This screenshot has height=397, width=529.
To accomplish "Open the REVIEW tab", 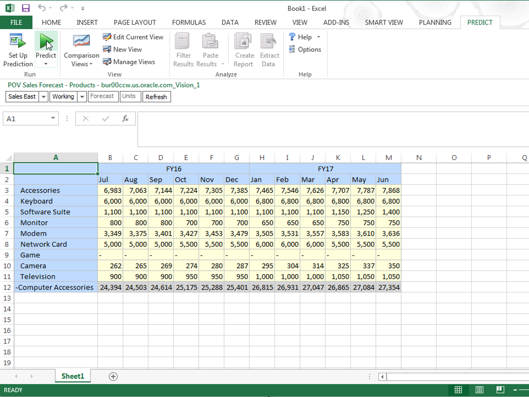I will [x=266, y=23].
